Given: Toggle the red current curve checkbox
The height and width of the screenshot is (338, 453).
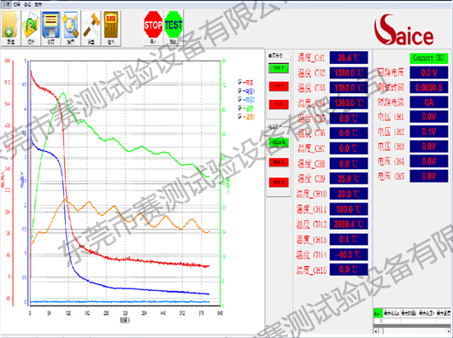Looking at the screenshot, I should point(240,83).
